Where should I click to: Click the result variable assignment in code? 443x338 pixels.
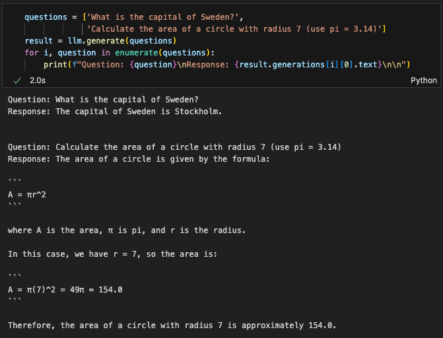click(x=39, y=41)
